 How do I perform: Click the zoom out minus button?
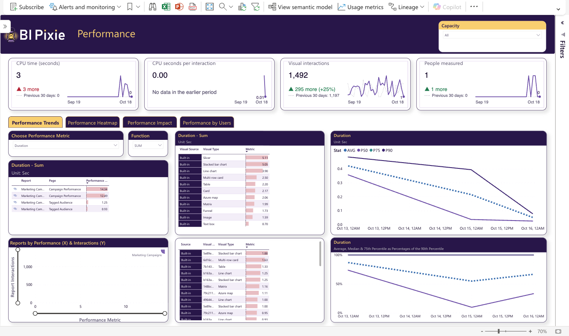tap(481, 331)
